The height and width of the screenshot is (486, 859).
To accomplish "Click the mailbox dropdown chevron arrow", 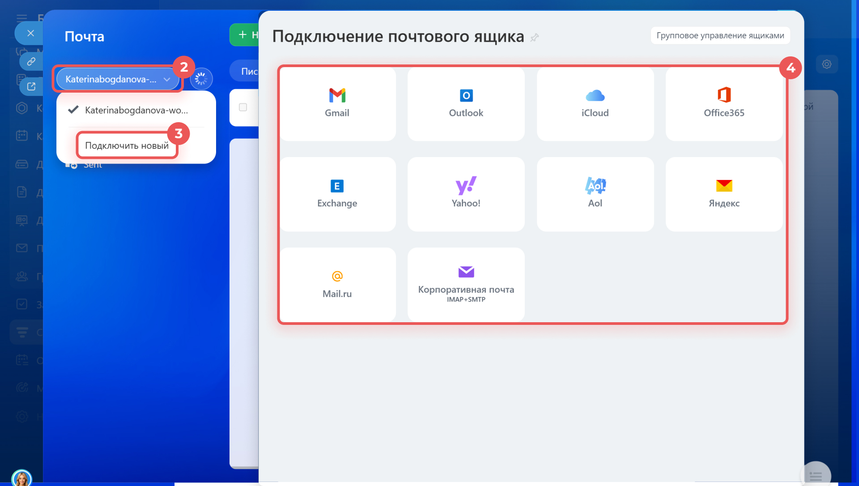I will tap(167, 80).
